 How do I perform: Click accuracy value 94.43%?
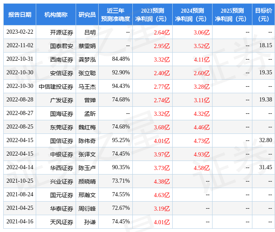click(121, 86)
